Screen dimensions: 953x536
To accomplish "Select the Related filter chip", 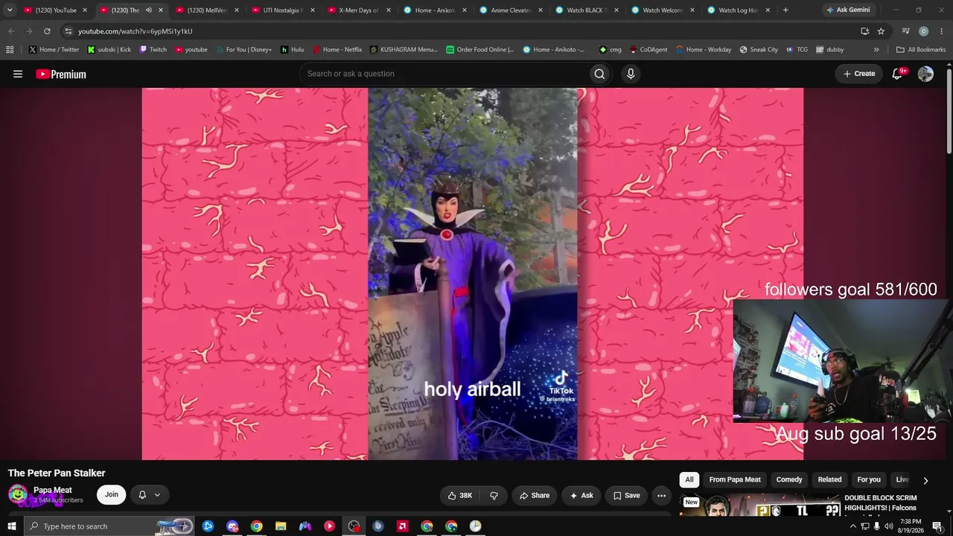I will click(x=829, y=480).
